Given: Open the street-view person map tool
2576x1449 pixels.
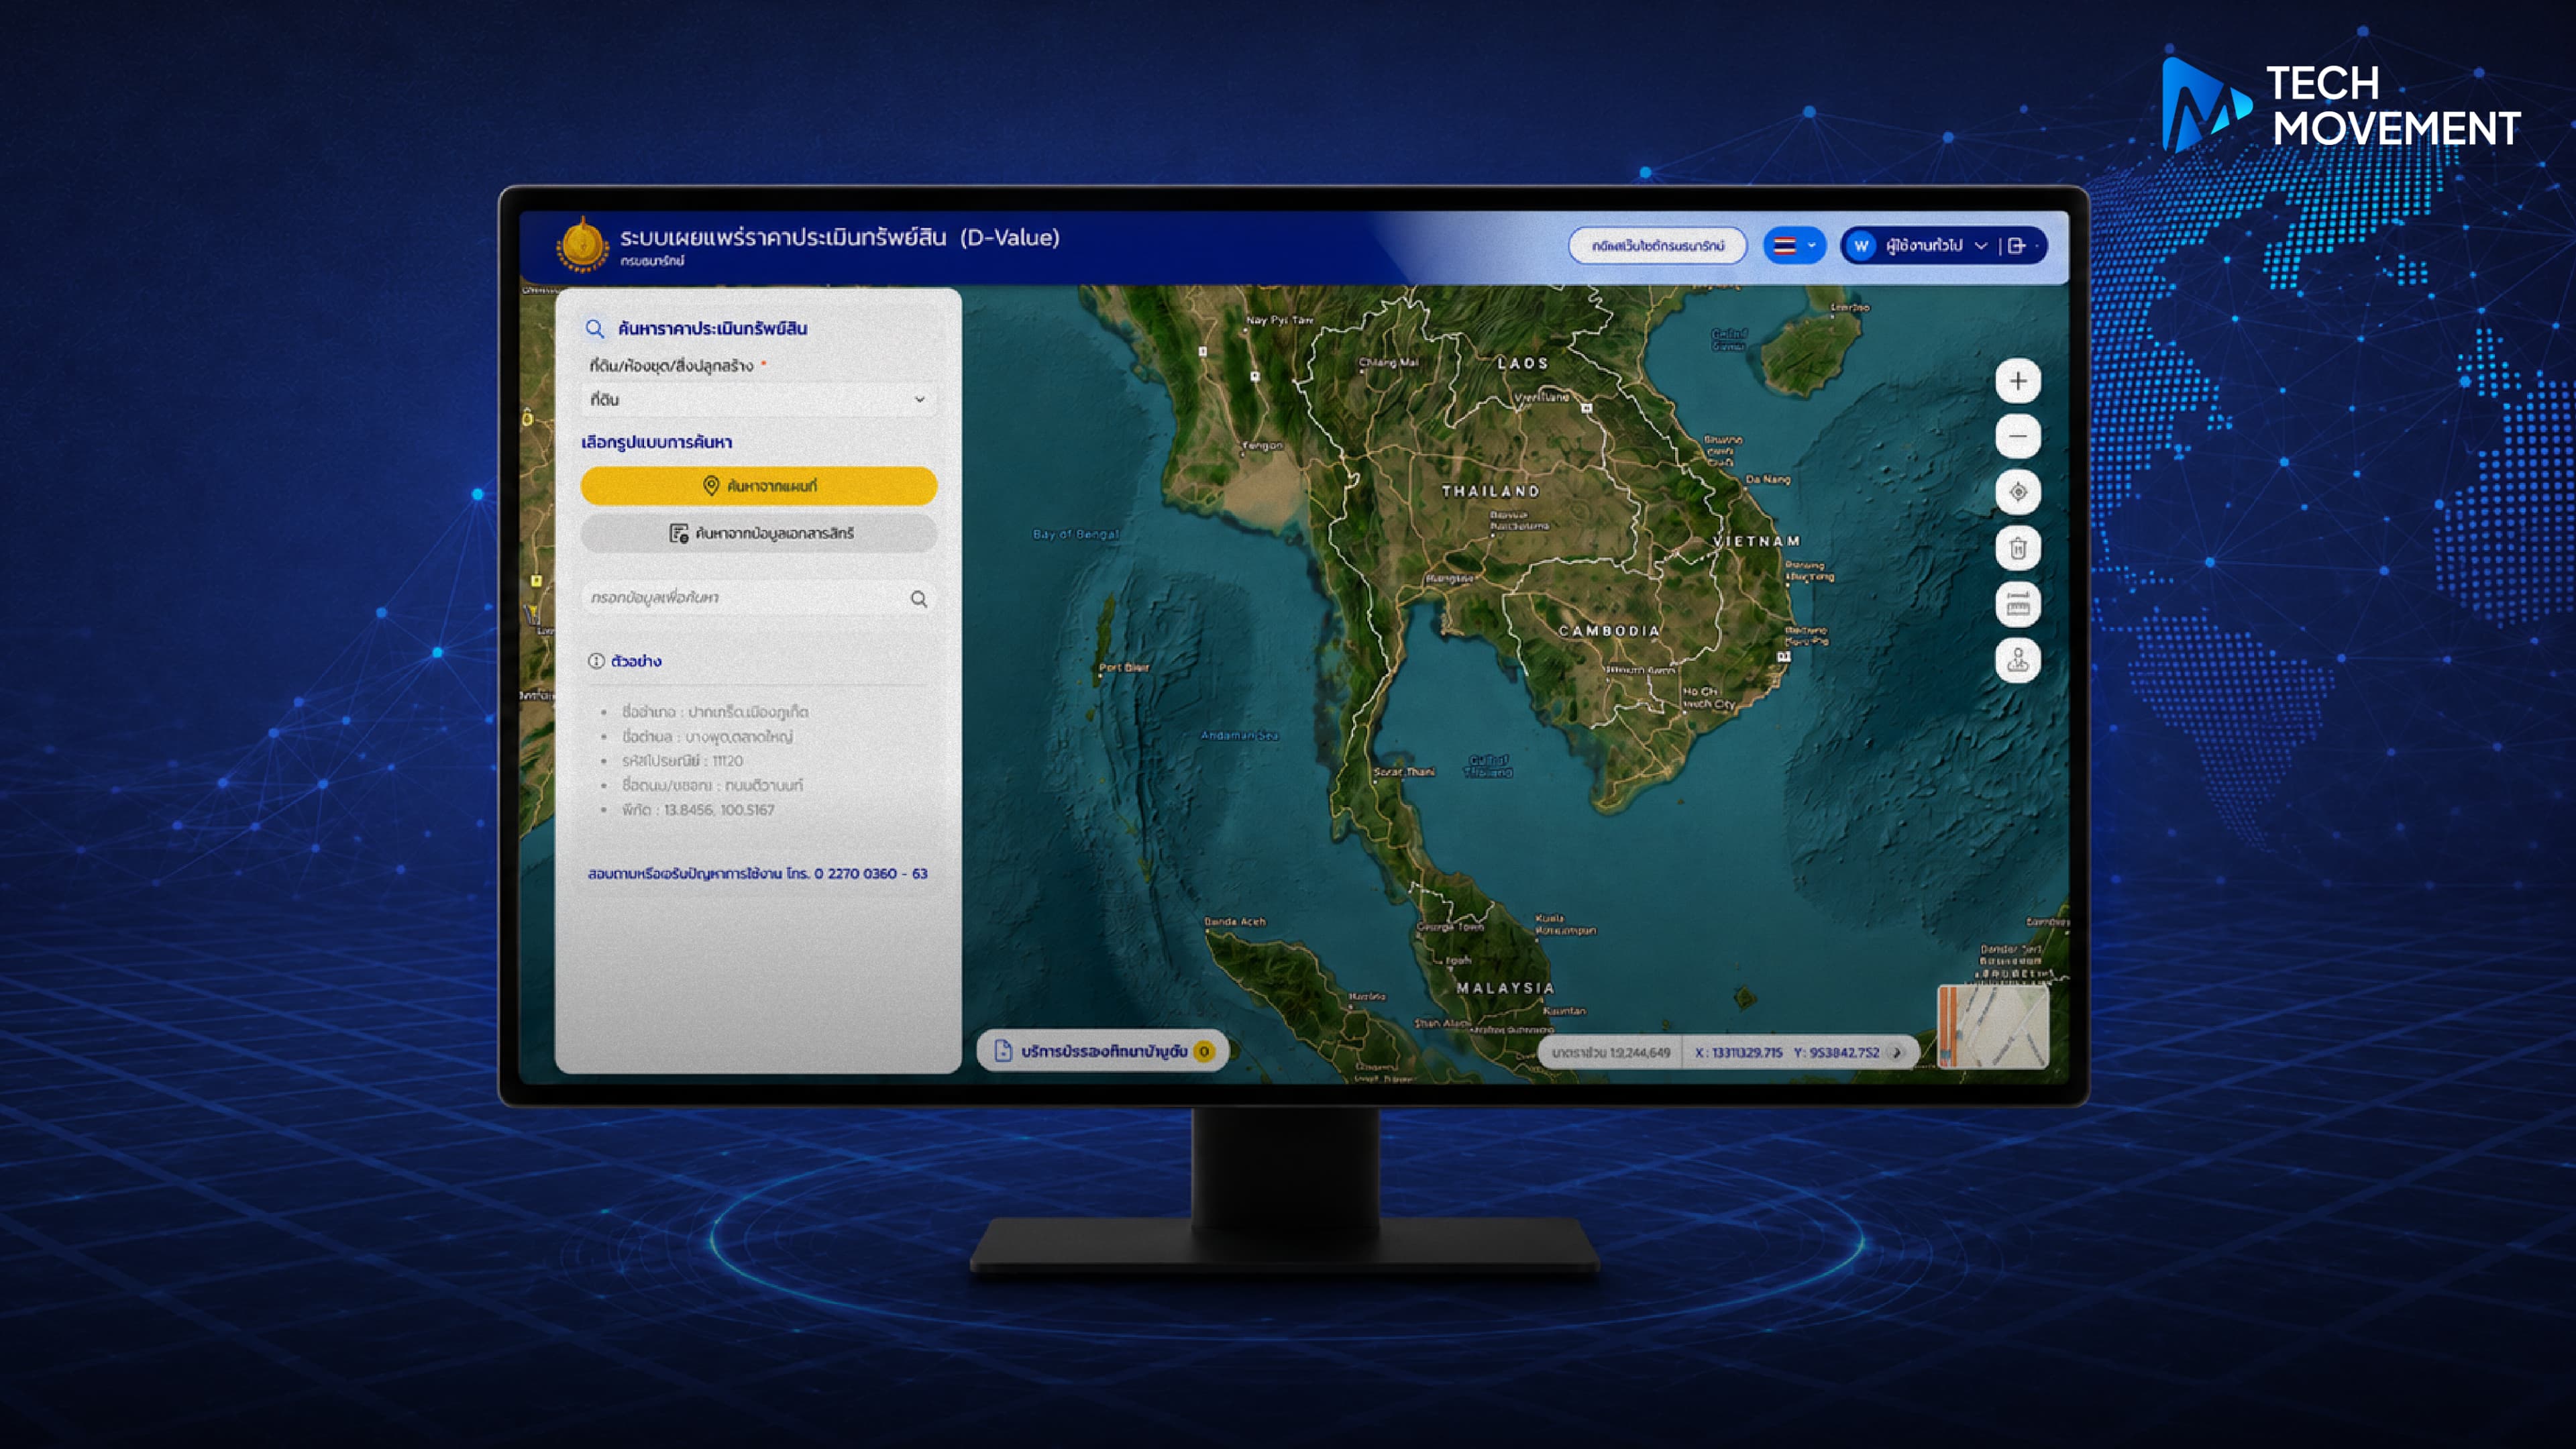Looking at the screenshot, I should coord(2018,660).
